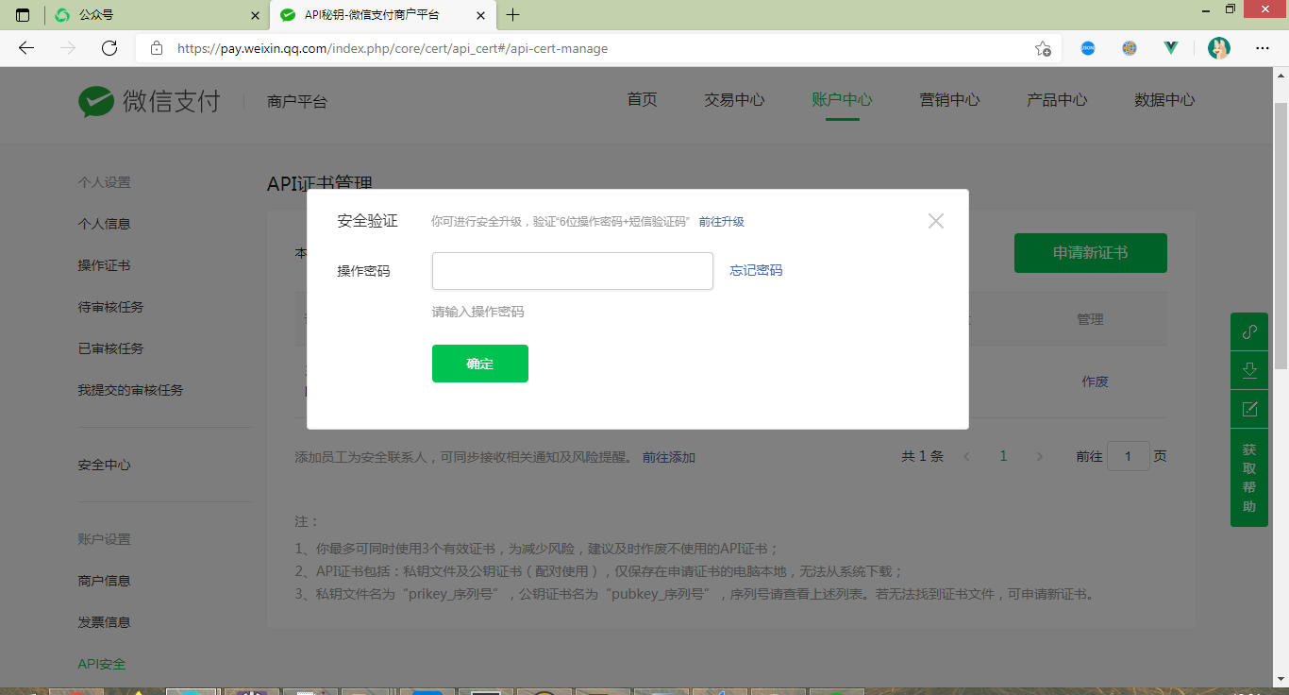Screen dimensions: 1289x695
Task: Open the 忘记密码 link
Action: [756, 270]
